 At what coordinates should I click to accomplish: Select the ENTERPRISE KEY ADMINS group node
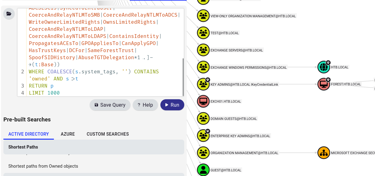(x=203, y=136)
